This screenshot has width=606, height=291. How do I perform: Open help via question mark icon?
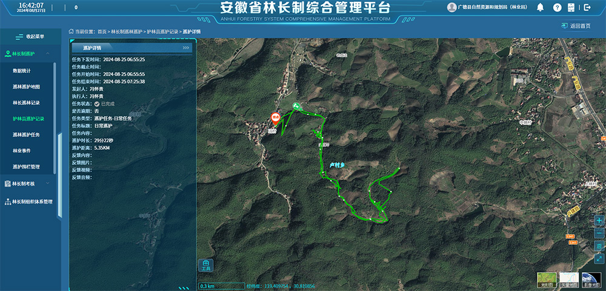[x=557, y=7]
